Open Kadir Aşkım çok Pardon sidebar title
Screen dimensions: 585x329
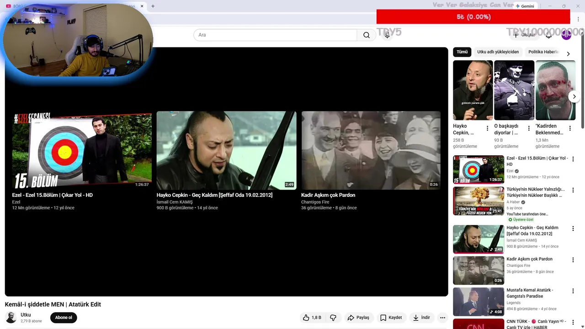coord(529,259)
